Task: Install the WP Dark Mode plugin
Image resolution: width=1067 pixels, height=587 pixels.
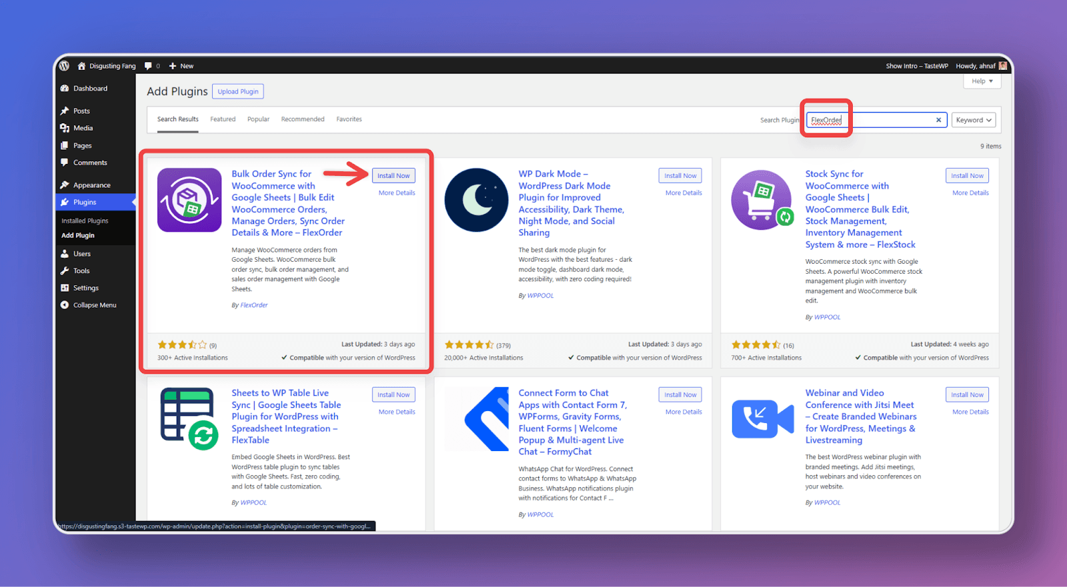Action: [x=680, y=176]
